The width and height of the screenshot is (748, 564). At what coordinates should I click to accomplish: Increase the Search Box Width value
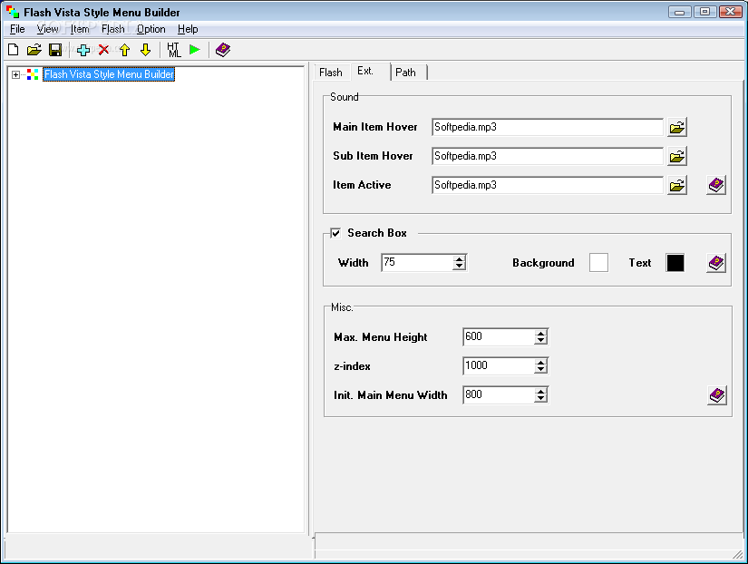460,258
